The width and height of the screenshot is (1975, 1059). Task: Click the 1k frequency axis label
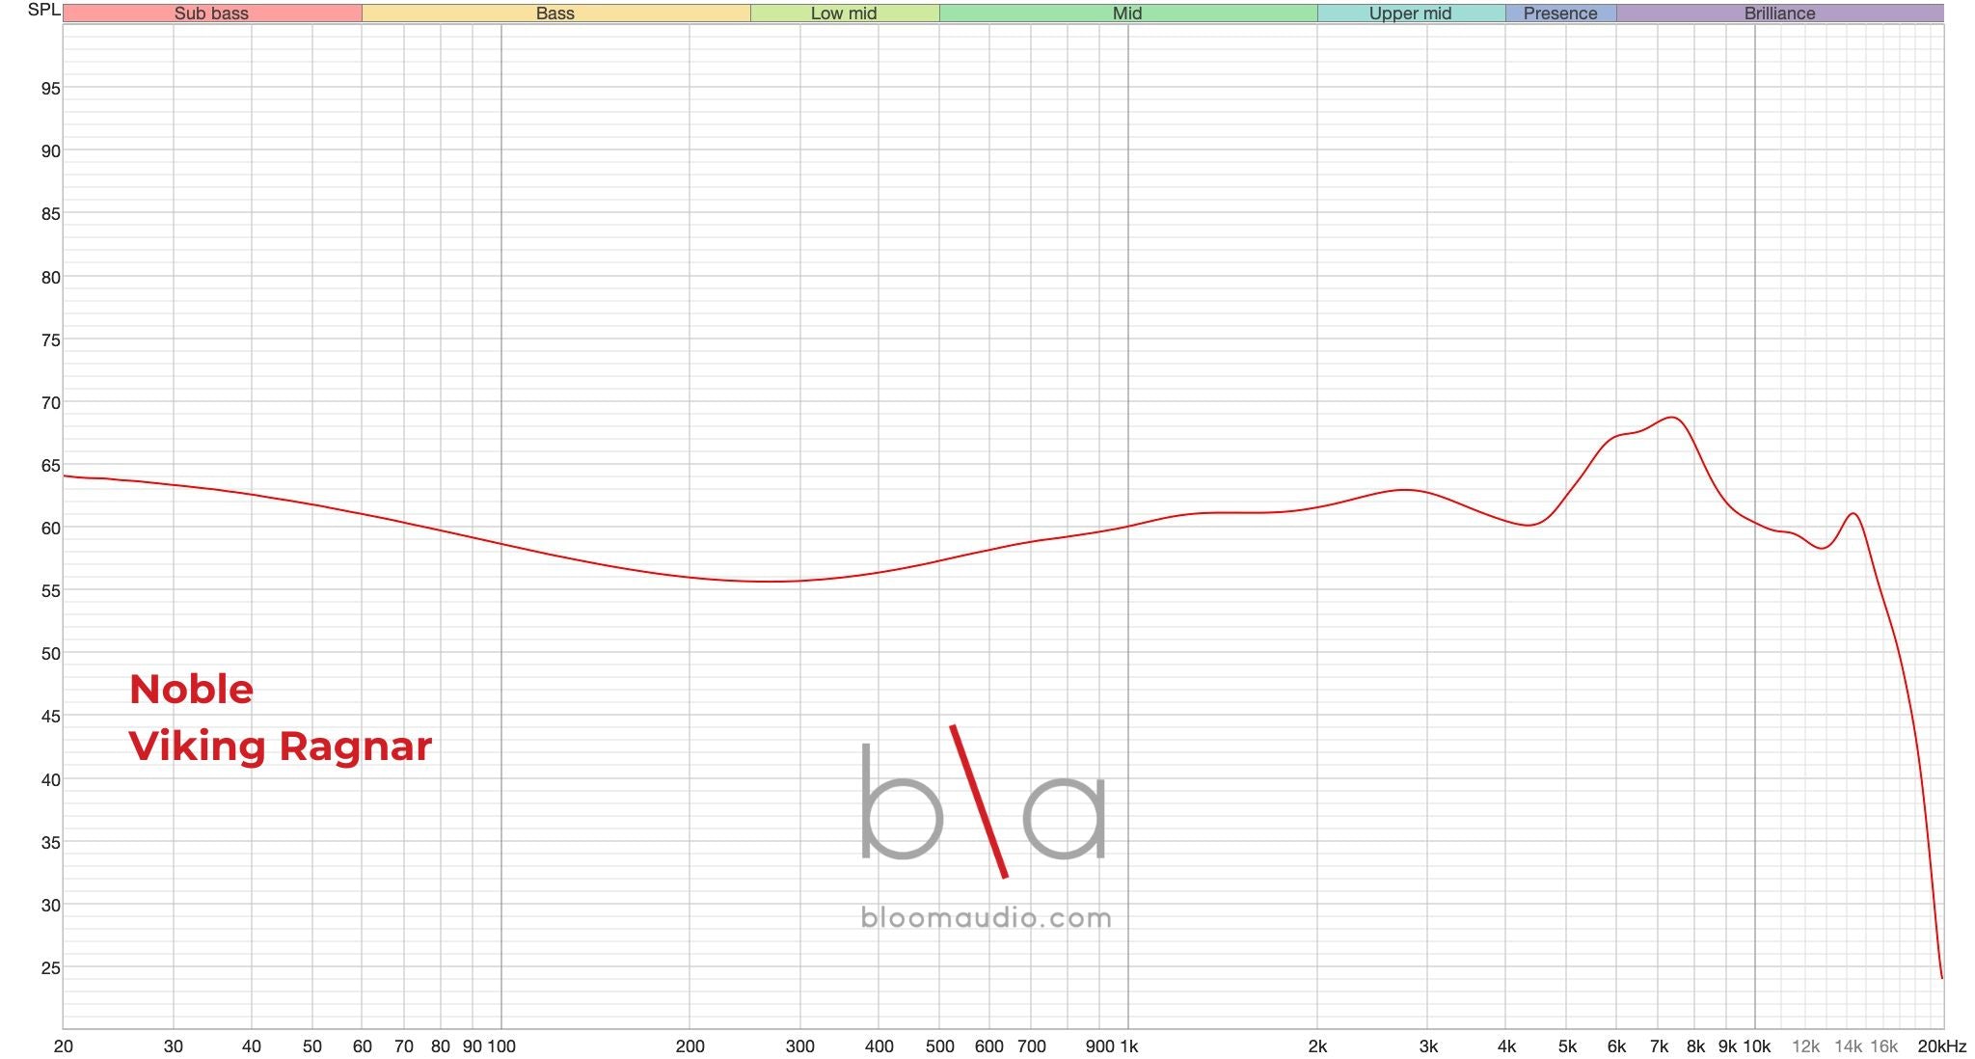tap(1131, 1045)
